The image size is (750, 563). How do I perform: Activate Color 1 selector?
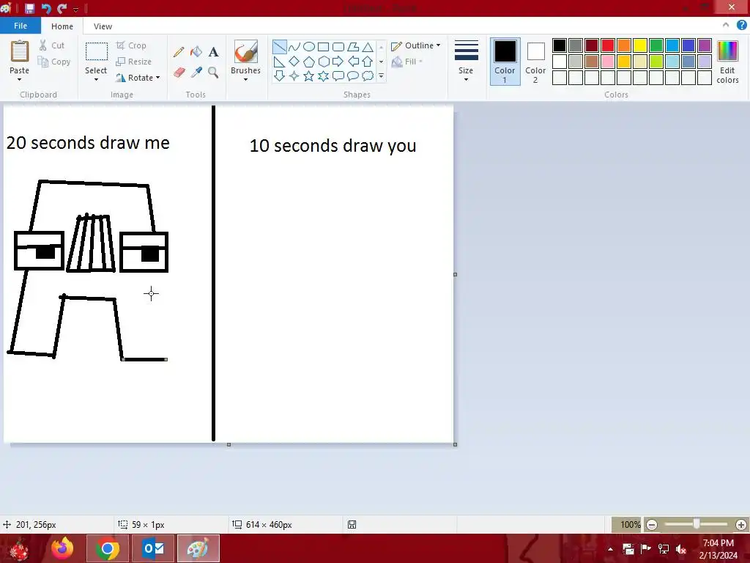tap(505, 62)
